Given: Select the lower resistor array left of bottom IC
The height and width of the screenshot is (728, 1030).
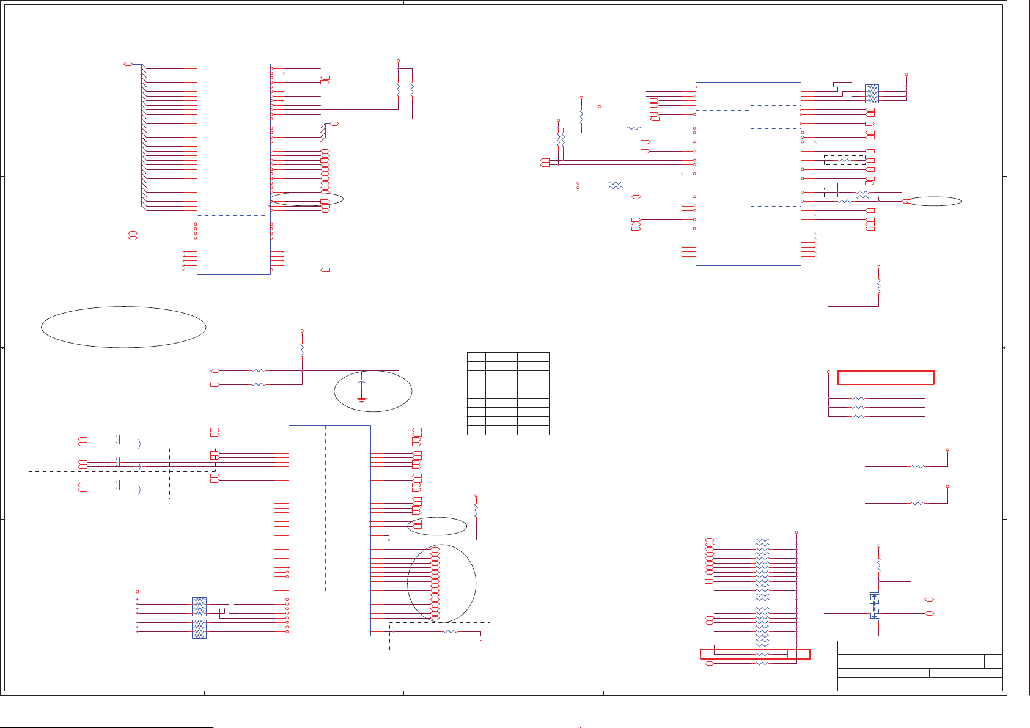Looking at the screenshot, I should pyautogui.click(x=199, y=629).
